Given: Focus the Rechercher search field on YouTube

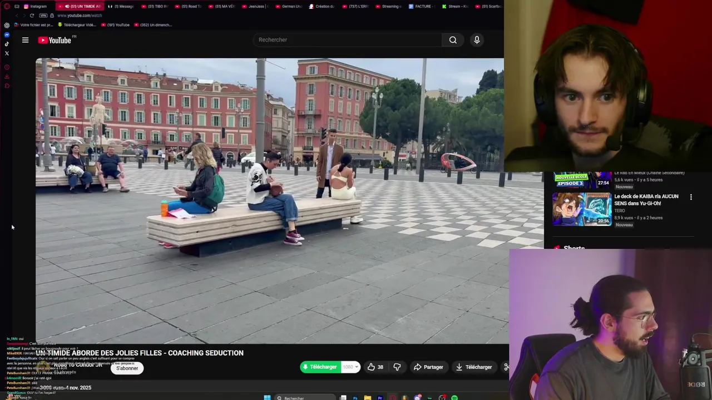Looking at the screenshot, I should pyautogui.click(x=348, y=40).
